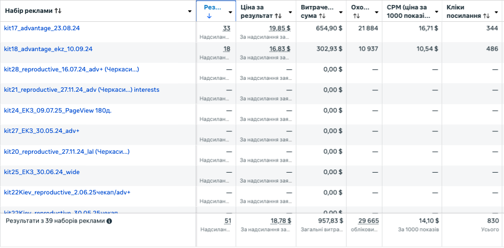The height and width of the screenshot is (248, 504).
Task: Click total 51 results in summary row
Action: pyautogui.click(x=227, y=221)
